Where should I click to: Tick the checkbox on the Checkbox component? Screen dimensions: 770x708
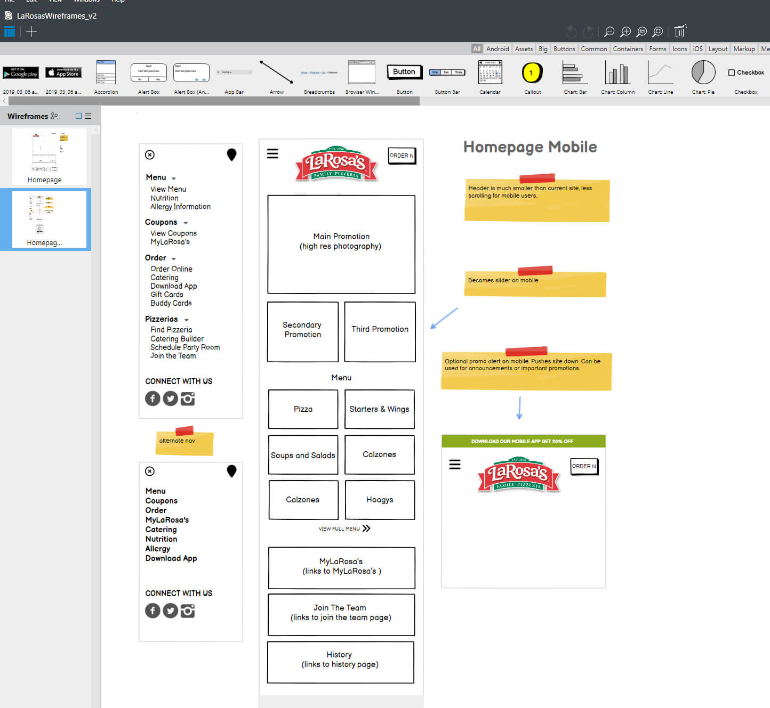point(731,72)
